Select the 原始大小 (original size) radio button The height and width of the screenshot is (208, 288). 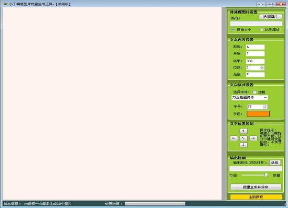(x=233, y=29)
